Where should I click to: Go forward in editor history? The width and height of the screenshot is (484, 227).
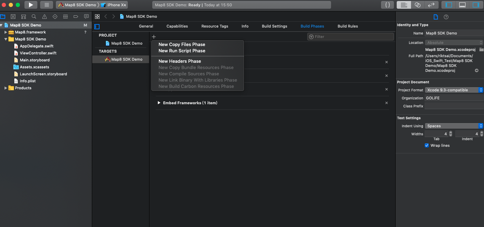(113, 16)
